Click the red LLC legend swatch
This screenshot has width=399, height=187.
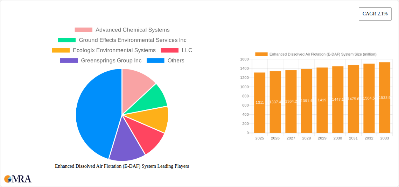point(170,50)
